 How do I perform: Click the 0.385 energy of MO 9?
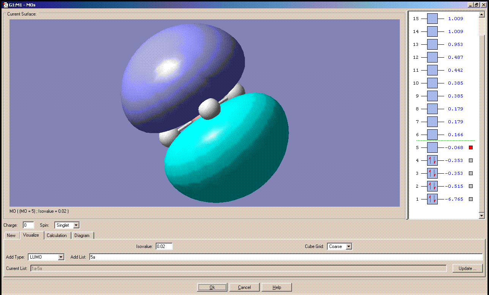click(x=456, y=96)
